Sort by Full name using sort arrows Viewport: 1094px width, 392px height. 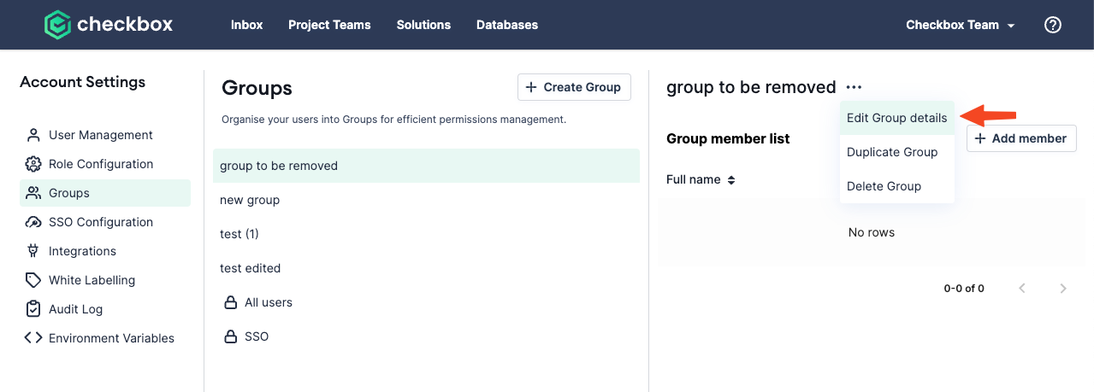point(731,180)
